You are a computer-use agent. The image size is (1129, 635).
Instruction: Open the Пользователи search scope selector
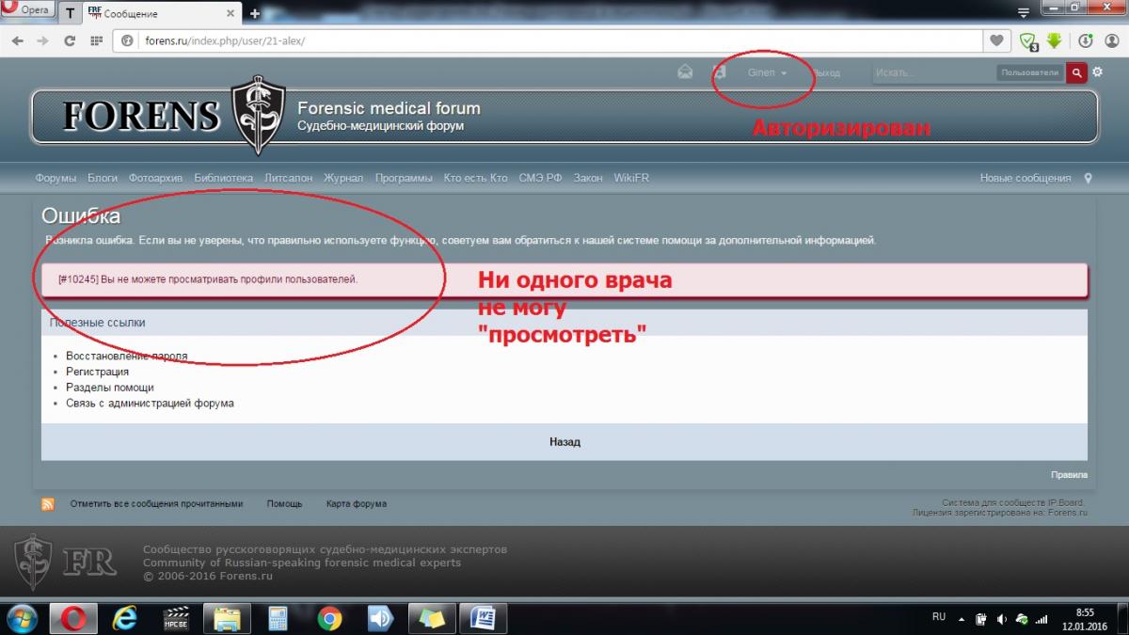point(1029,72)
